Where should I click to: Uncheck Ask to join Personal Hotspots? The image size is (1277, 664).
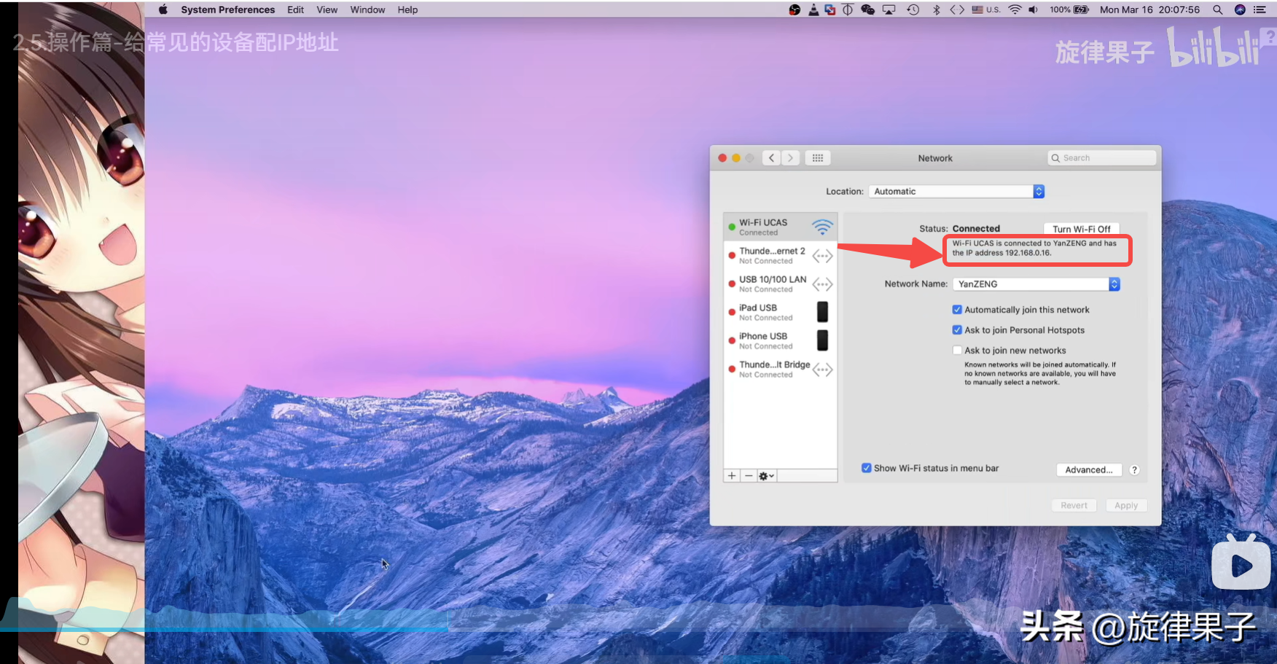click(x=957, y=330)
